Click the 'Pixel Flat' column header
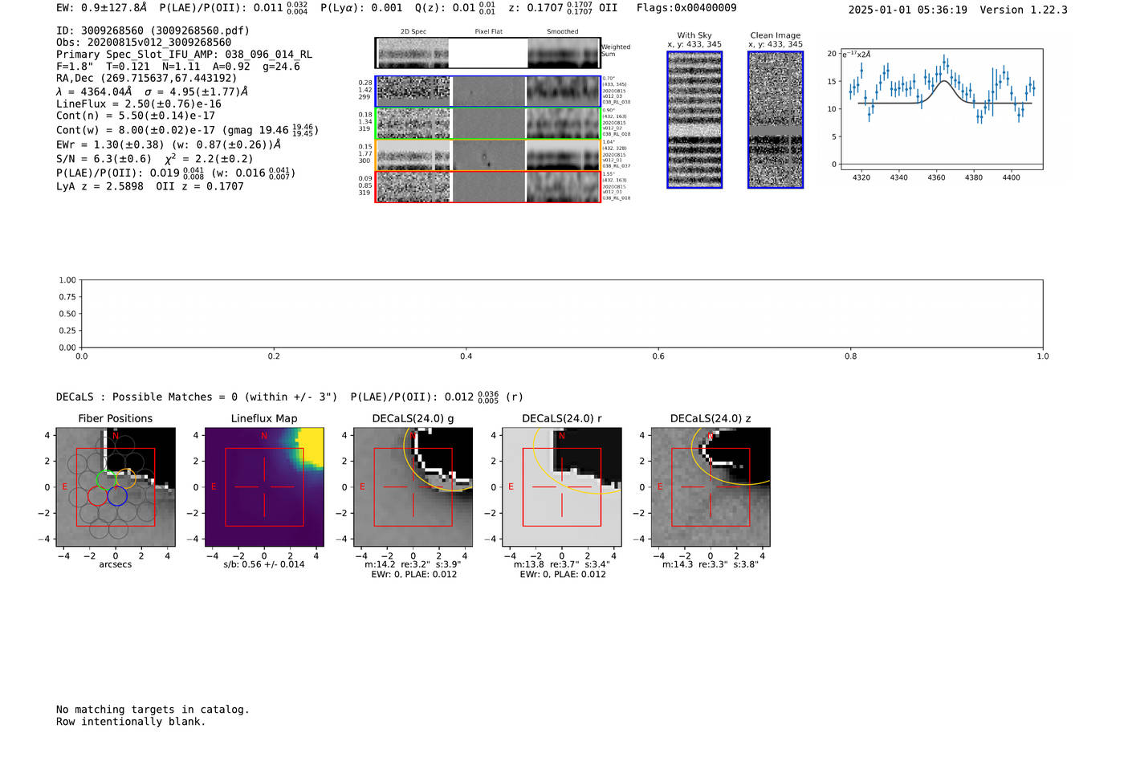The image size is (1124, 765). point(489,32)
